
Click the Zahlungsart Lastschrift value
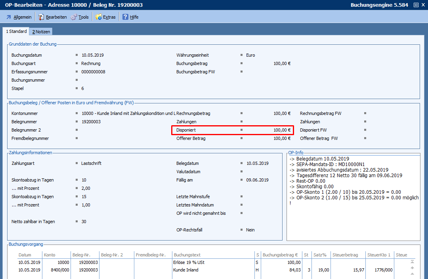91,163
